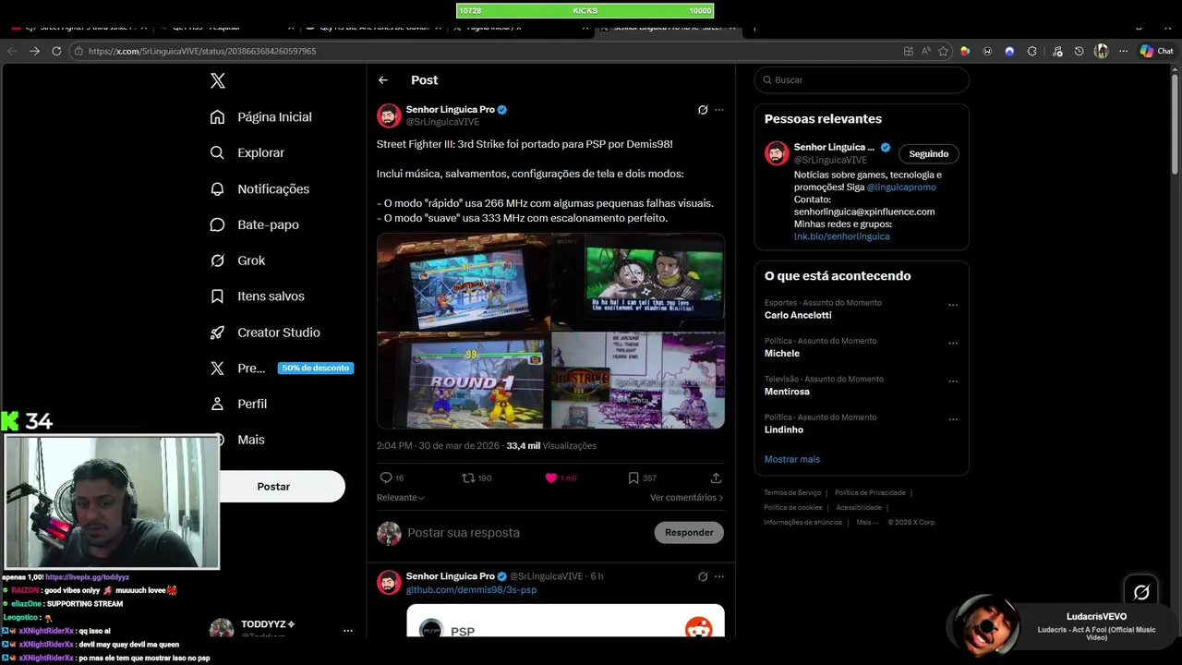Image resolution: width=1182 pixels, height=665 pixels.
Task: Open @linguicapromo mention link
Action: (x=901, y=187)
